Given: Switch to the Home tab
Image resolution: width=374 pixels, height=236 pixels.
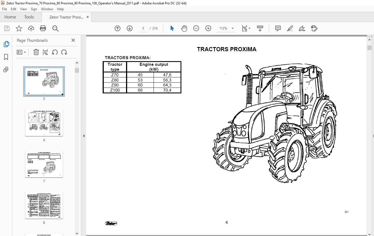Looking at the screenshot, I should click(x=10, y=17).
